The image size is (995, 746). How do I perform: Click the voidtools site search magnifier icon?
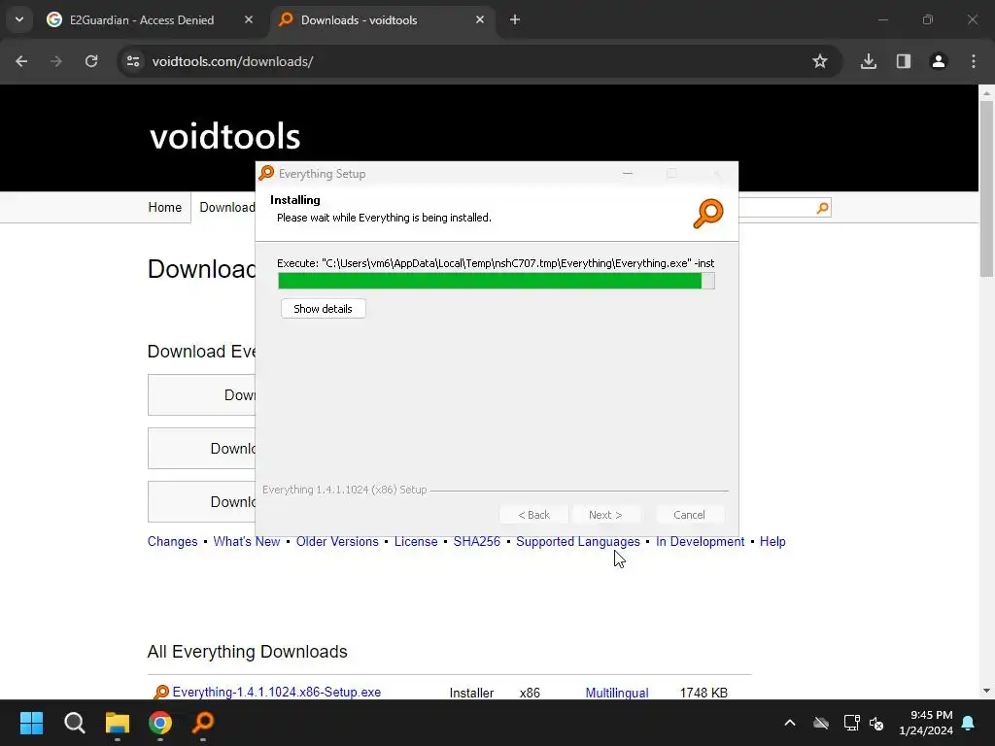[x=822, y=208]
